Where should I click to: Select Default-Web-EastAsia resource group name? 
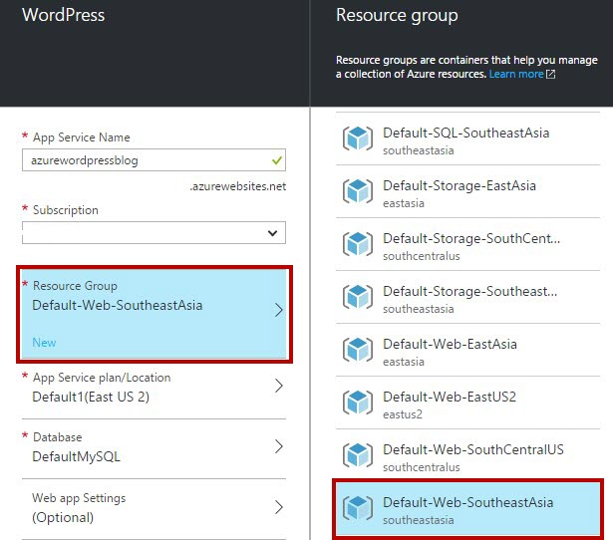point(450,344)
